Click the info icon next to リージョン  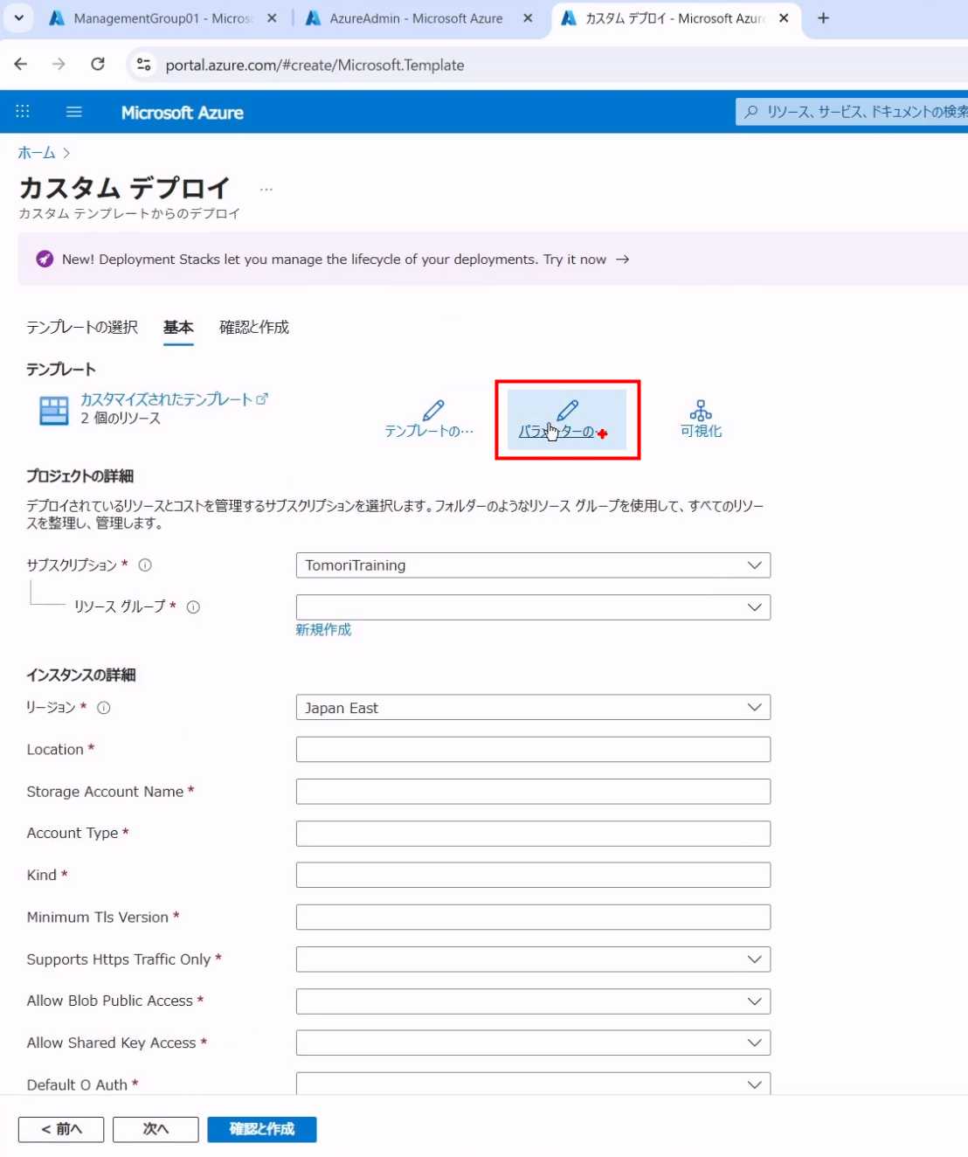(104, 708)
